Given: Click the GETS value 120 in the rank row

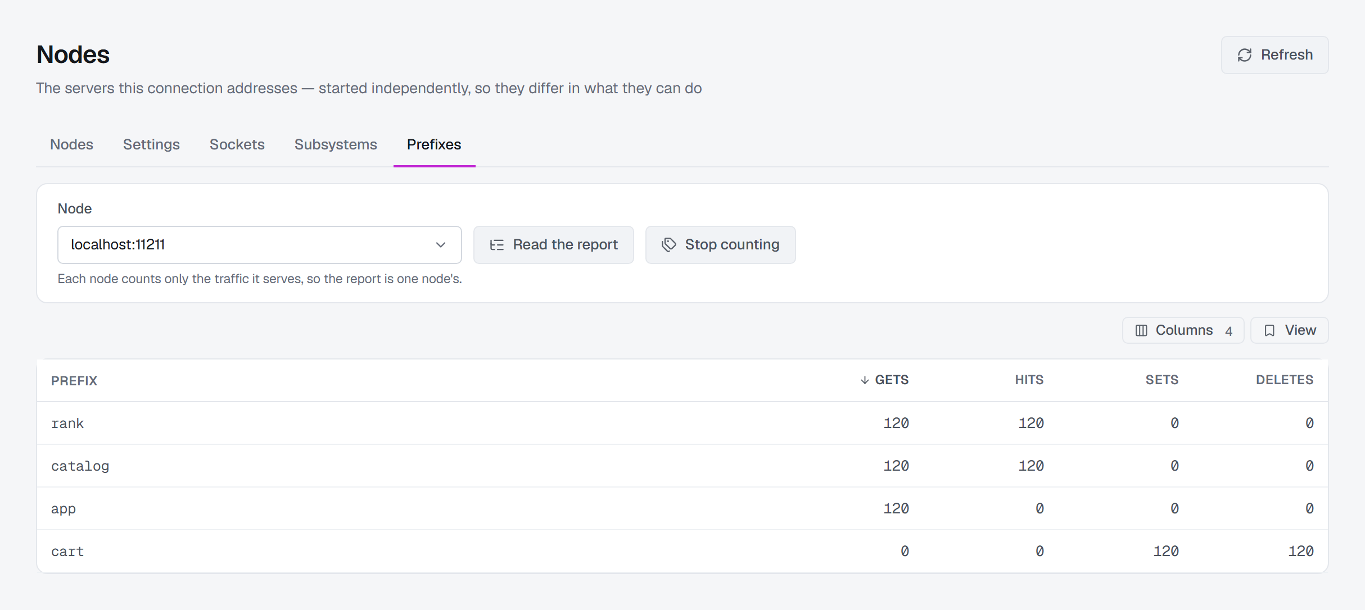Looking at the screenshot, I should click(896, 423).
